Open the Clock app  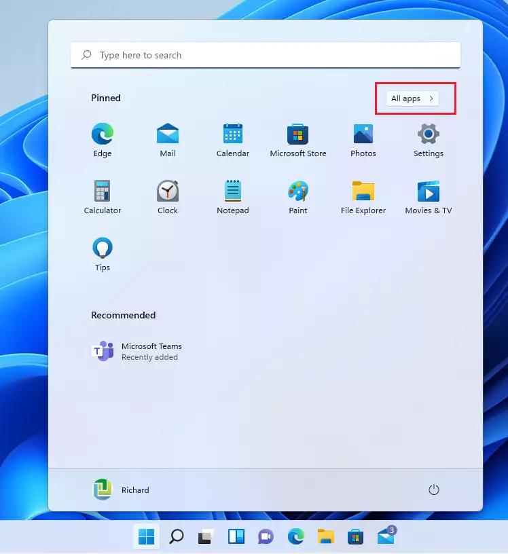coord(168,197)
